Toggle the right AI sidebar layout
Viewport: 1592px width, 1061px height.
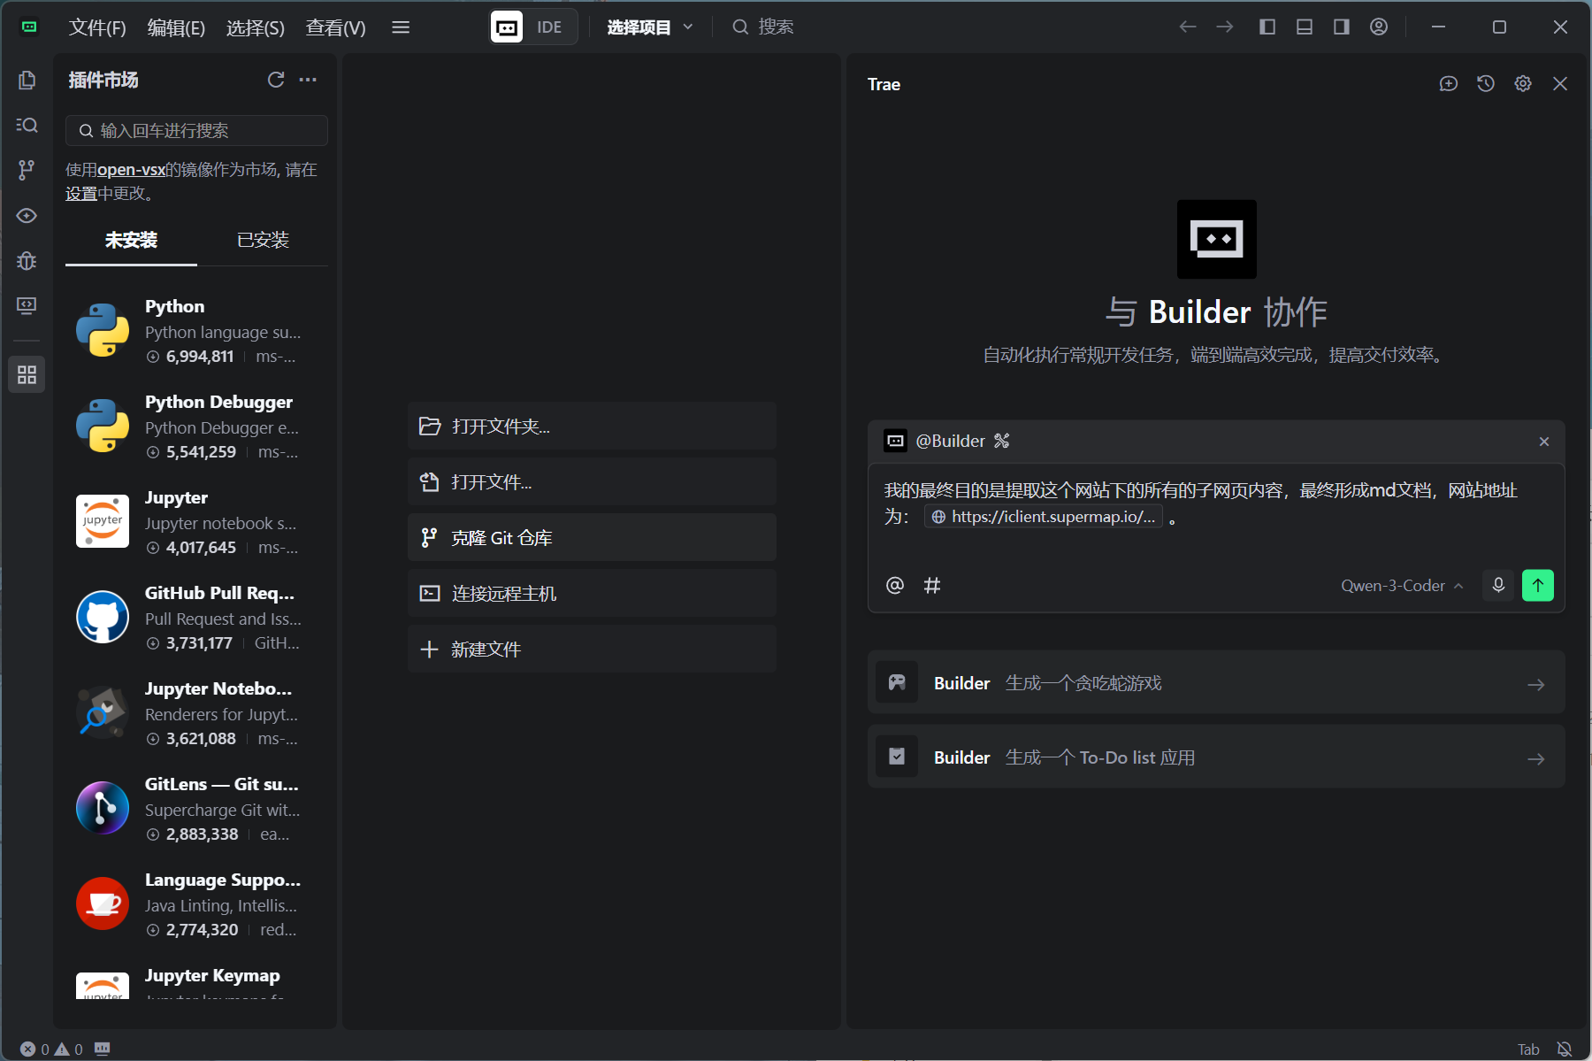pyautogui.click(x=1342, y=27)
